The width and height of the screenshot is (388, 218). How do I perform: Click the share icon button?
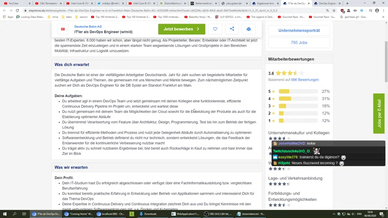pyautogui.click(x=232, y=29)
